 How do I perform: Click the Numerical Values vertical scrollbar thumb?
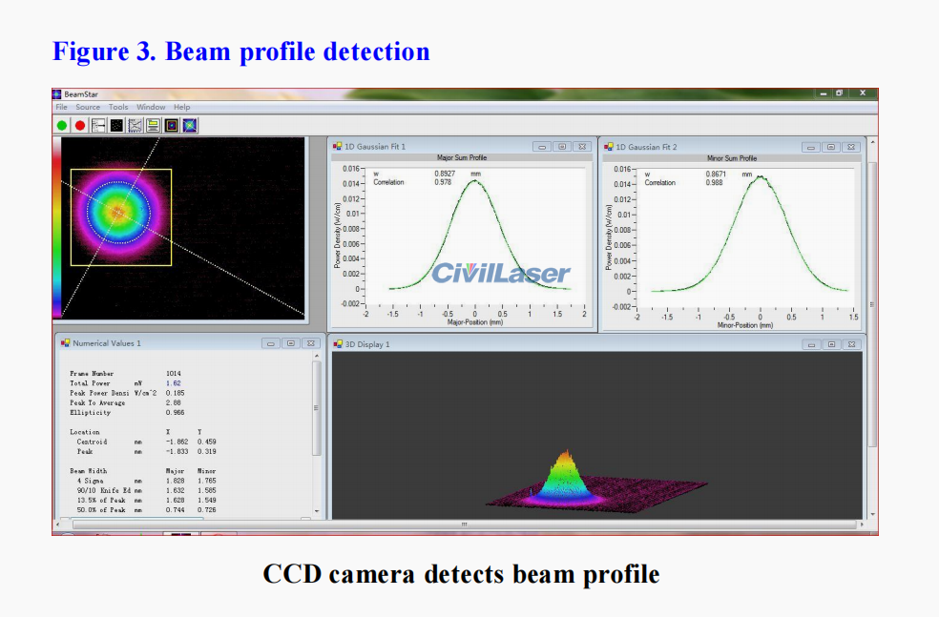click(x=317, y=409)
